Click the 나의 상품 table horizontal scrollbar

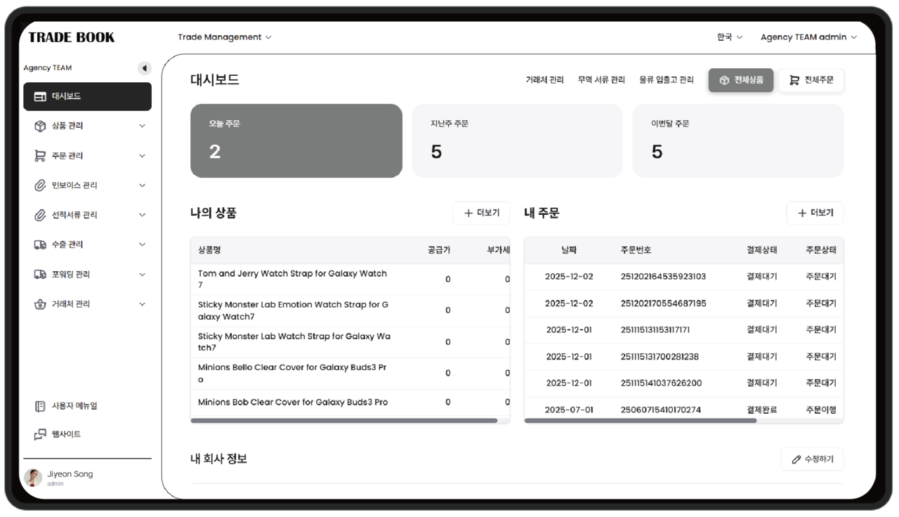point(344,421)
